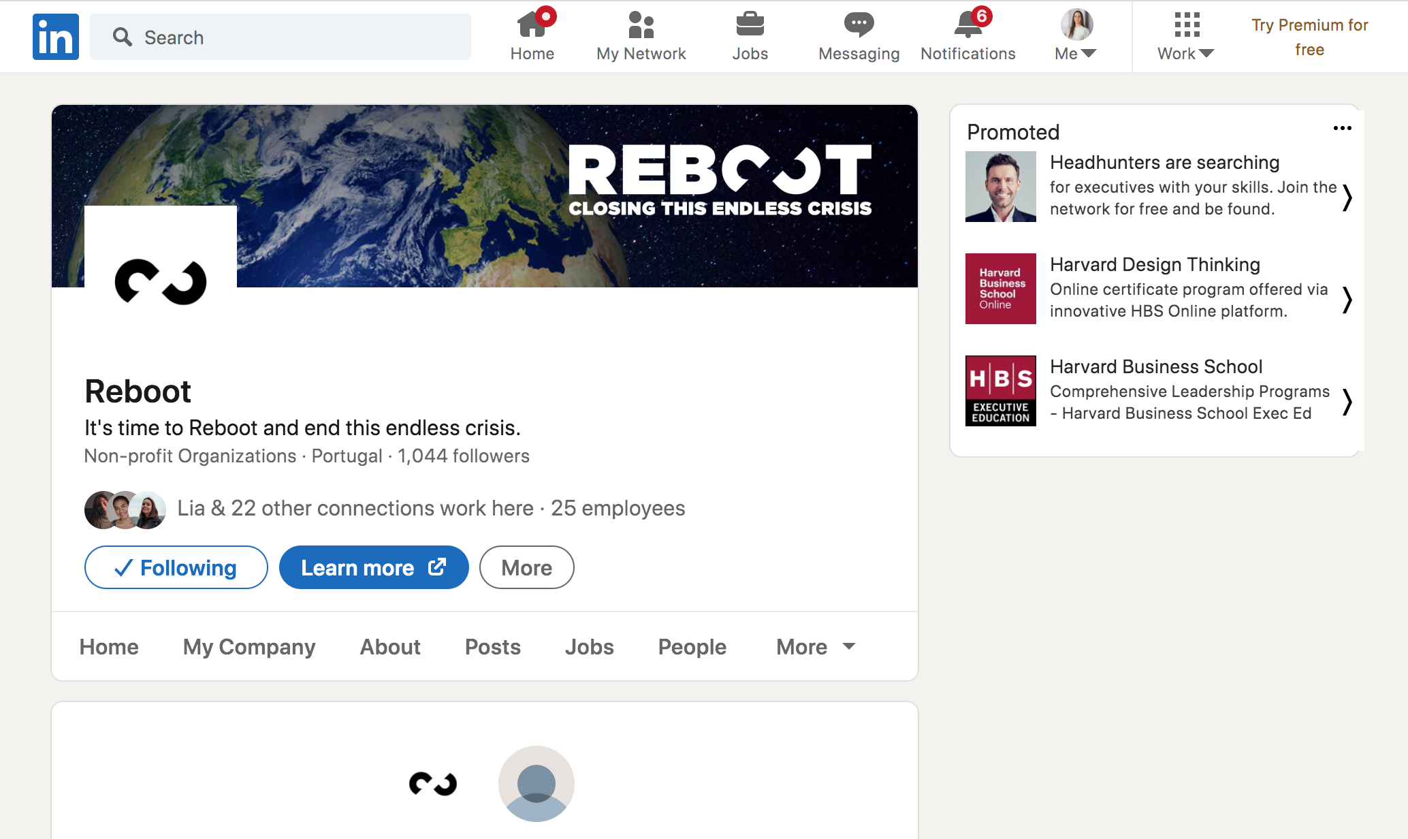This screenshot has height=839, width=1408.
Task: Click the HBS Executive Education thumbnail
Action: 1001,391
